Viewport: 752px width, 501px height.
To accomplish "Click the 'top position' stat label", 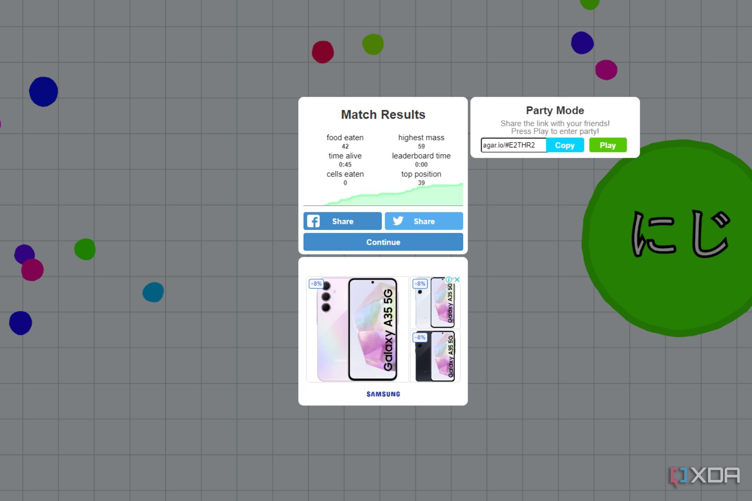I will (421, 174).
